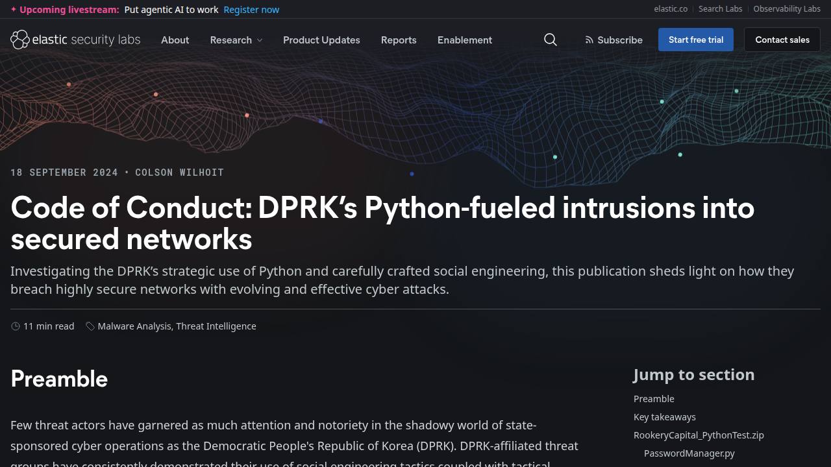831x467 pixels.
Task: Open the About menu item
Action: (175, 40)
